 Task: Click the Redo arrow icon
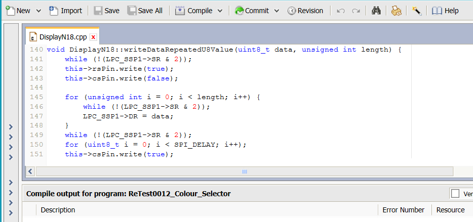point(356,11)
